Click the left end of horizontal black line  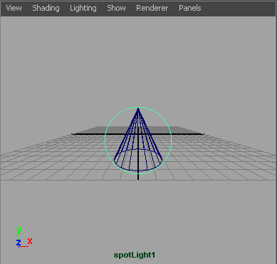(72, 134)
